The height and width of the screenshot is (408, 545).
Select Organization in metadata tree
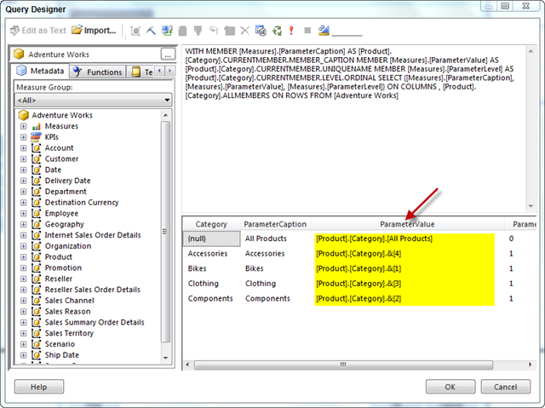click(x=68, y=246)
